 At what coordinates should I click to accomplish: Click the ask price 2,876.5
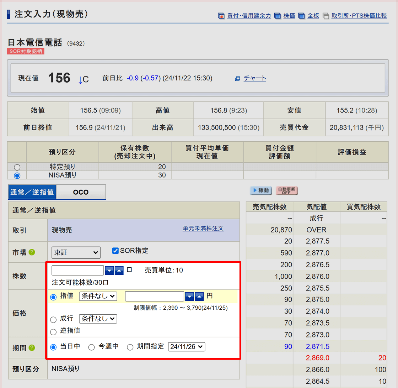click(318, 265)
